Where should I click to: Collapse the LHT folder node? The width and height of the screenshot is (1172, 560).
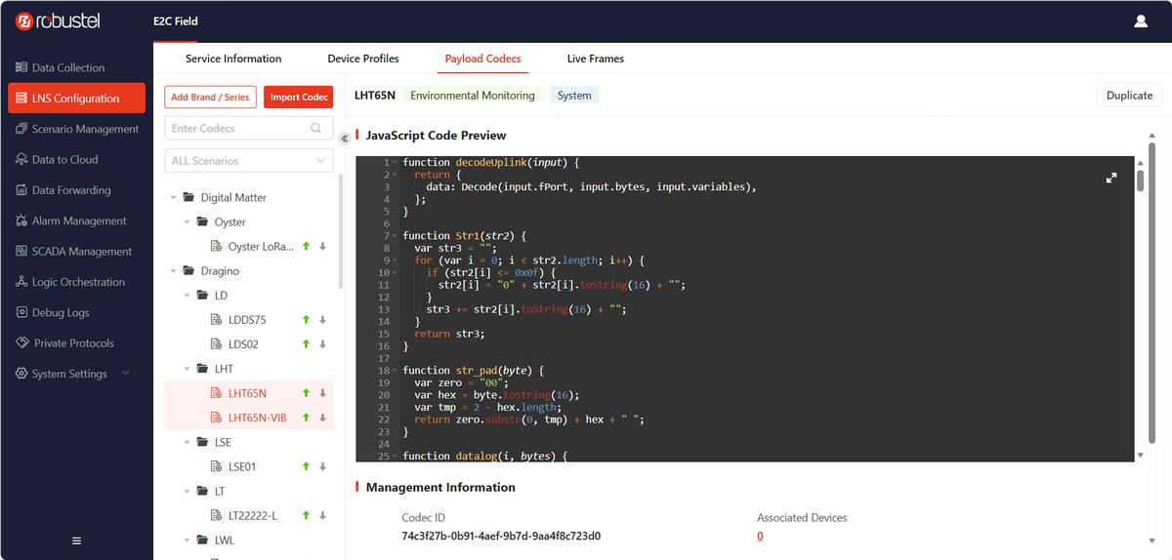(x=188, y=369)
